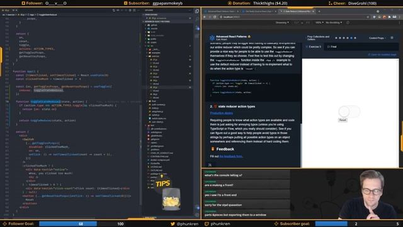Screen dimensions: 403x227
Task: Bookmark this page with the star icon
Action: (368, 17)
